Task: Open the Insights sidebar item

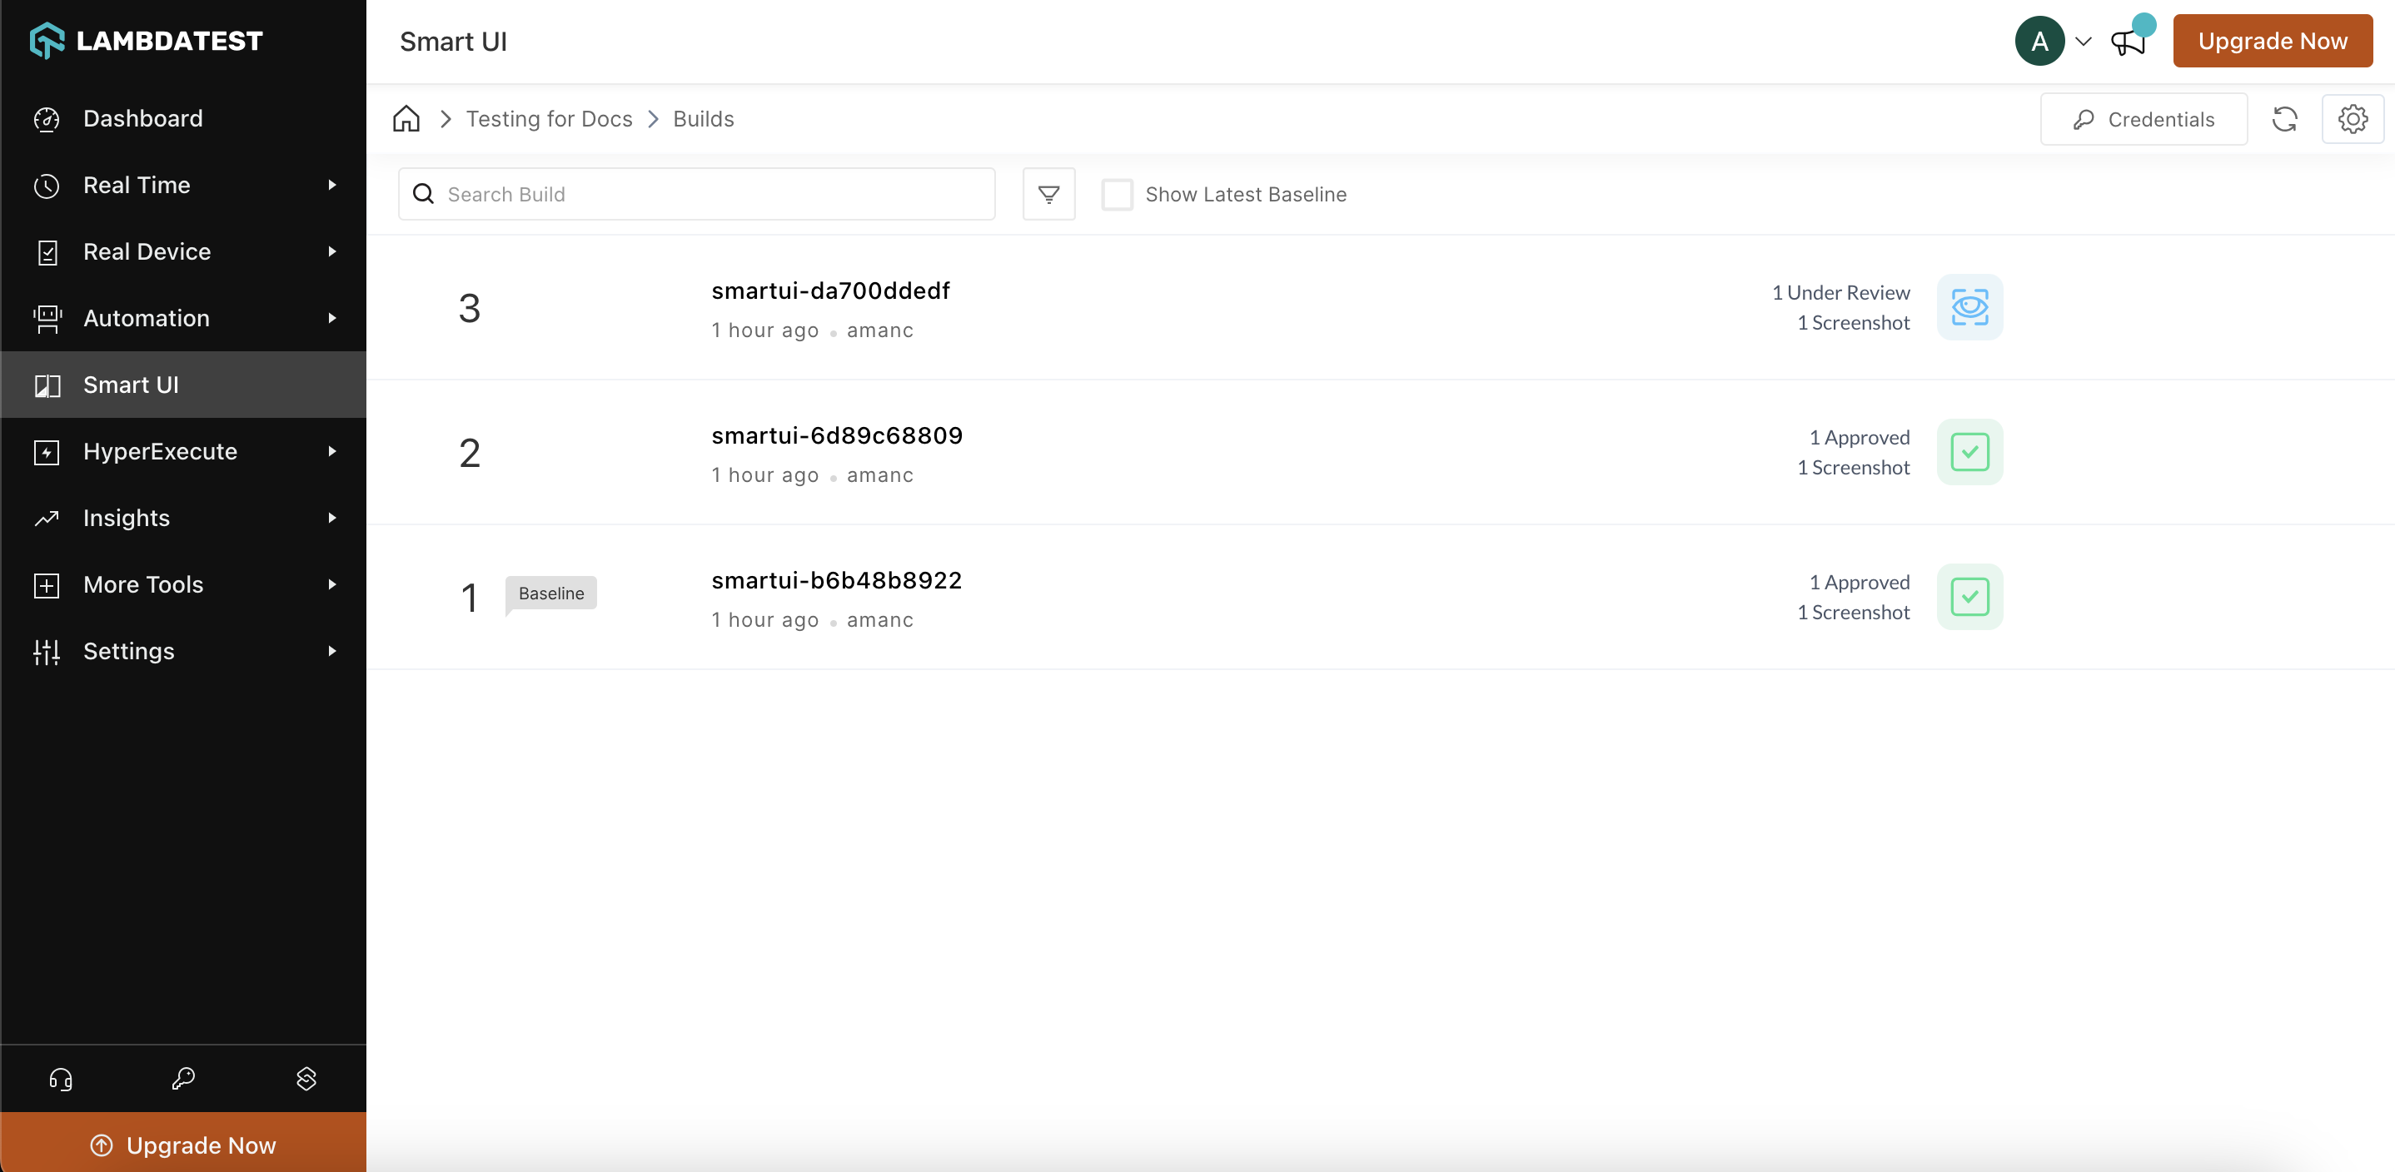Action: pos(127,519)
